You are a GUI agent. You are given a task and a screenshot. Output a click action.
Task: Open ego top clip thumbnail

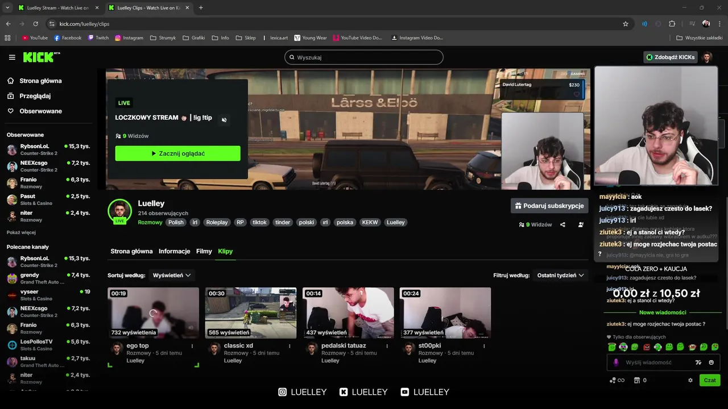point(154,313)
